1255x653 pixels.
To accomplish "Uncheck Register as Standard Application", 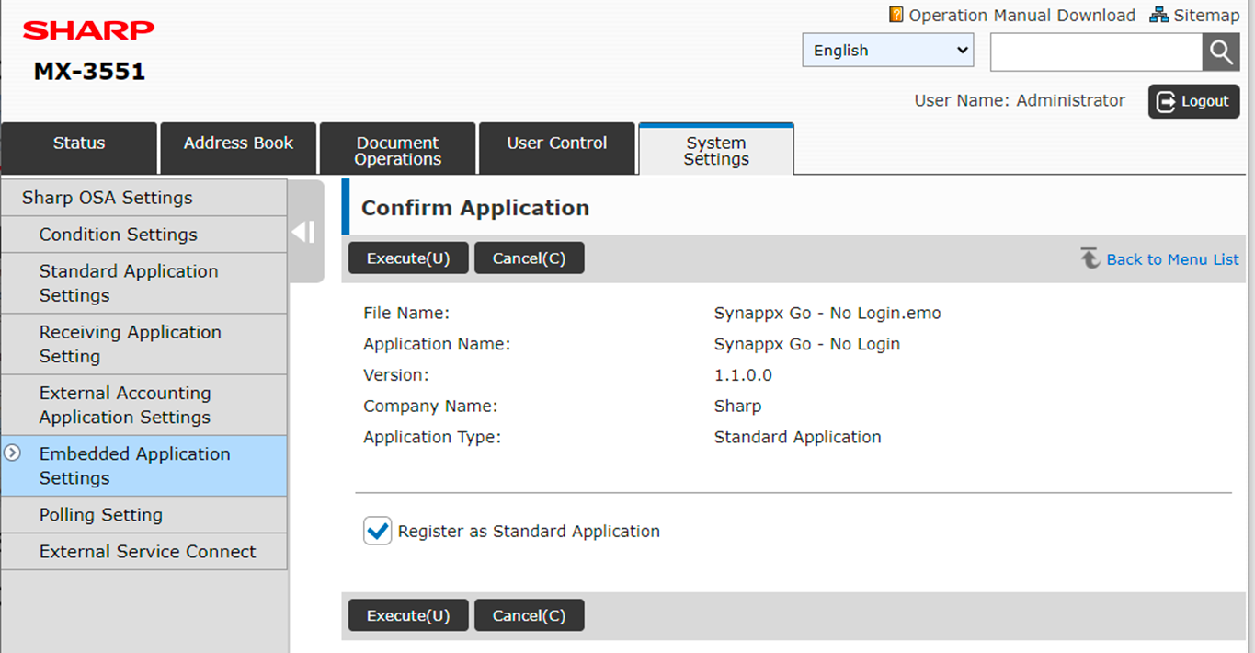I will click(x=377, y=531).
